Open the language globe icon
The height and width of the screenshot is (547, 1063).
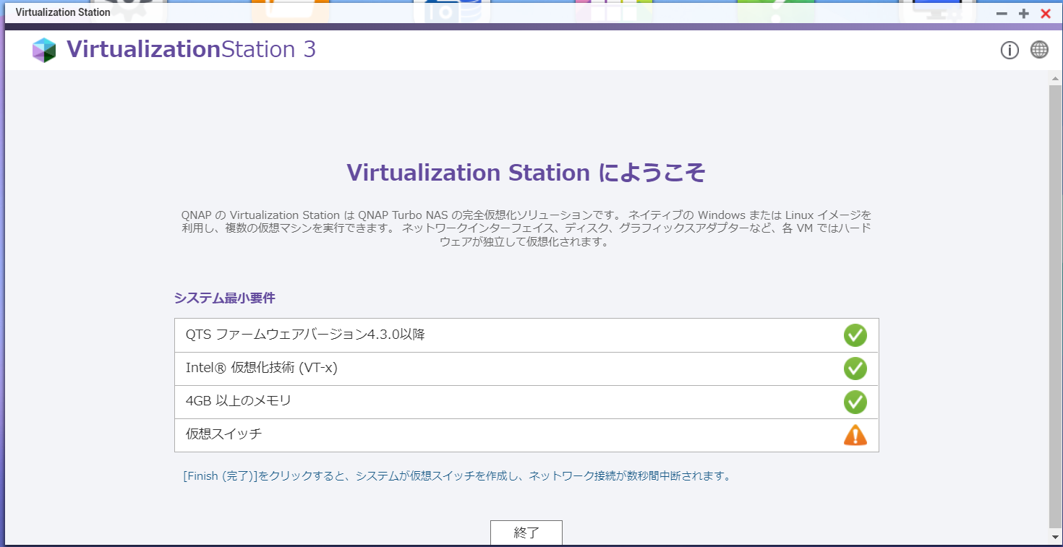(1039, 50)
